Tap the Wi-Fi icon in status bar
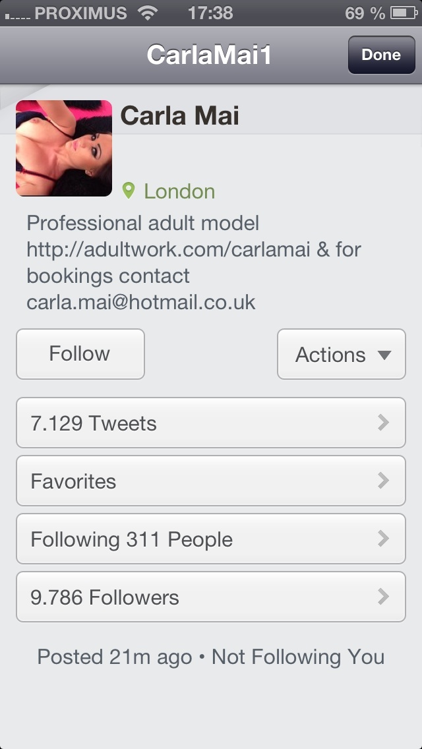422x749 pixels. 148,13
